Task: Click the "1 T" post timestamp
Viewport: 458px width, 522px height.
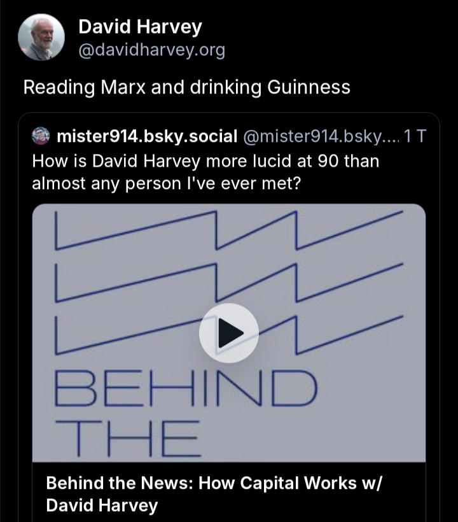Action: click(x=414, y=136)
